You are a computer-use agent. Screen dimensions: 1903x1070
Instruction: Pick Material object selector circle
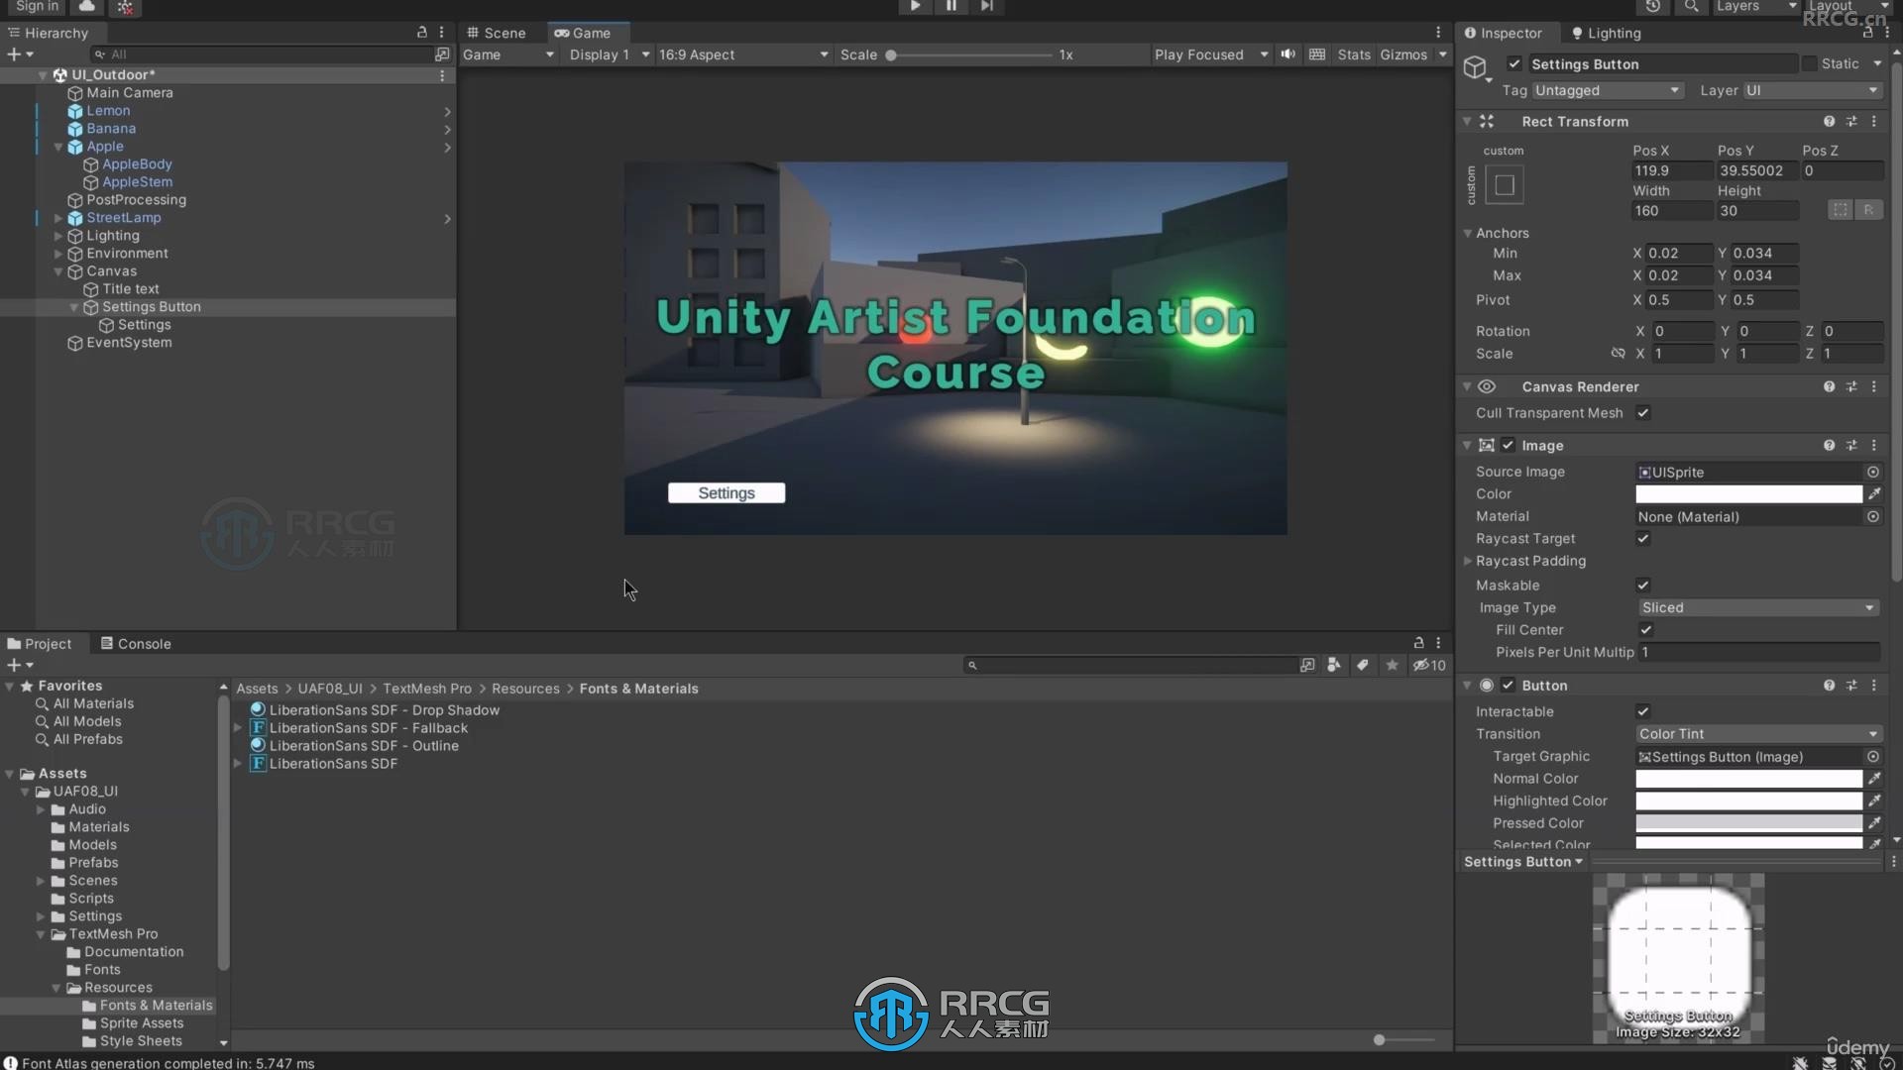click(x=1873, y=516)
